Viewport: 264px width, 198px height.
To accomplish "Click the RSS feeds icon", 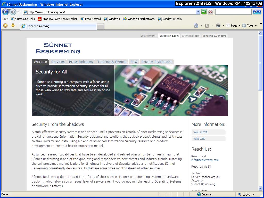I will click(207, 26).
